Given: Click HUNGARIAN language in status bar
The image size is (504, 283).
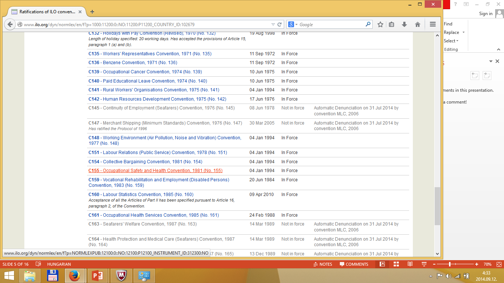Looking at the screenshot, I should click(x=59, y=264).
